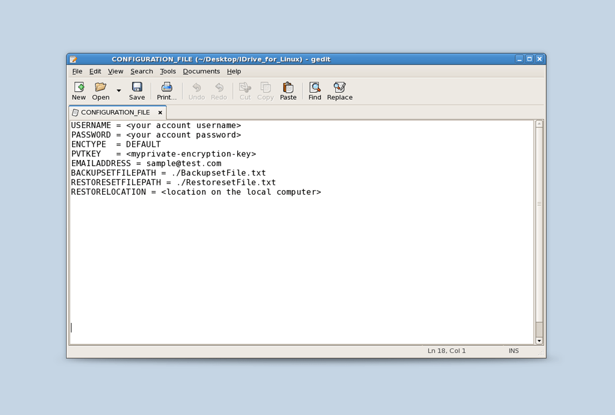Open the File menu
615x415 pixels.
[77, 72]
